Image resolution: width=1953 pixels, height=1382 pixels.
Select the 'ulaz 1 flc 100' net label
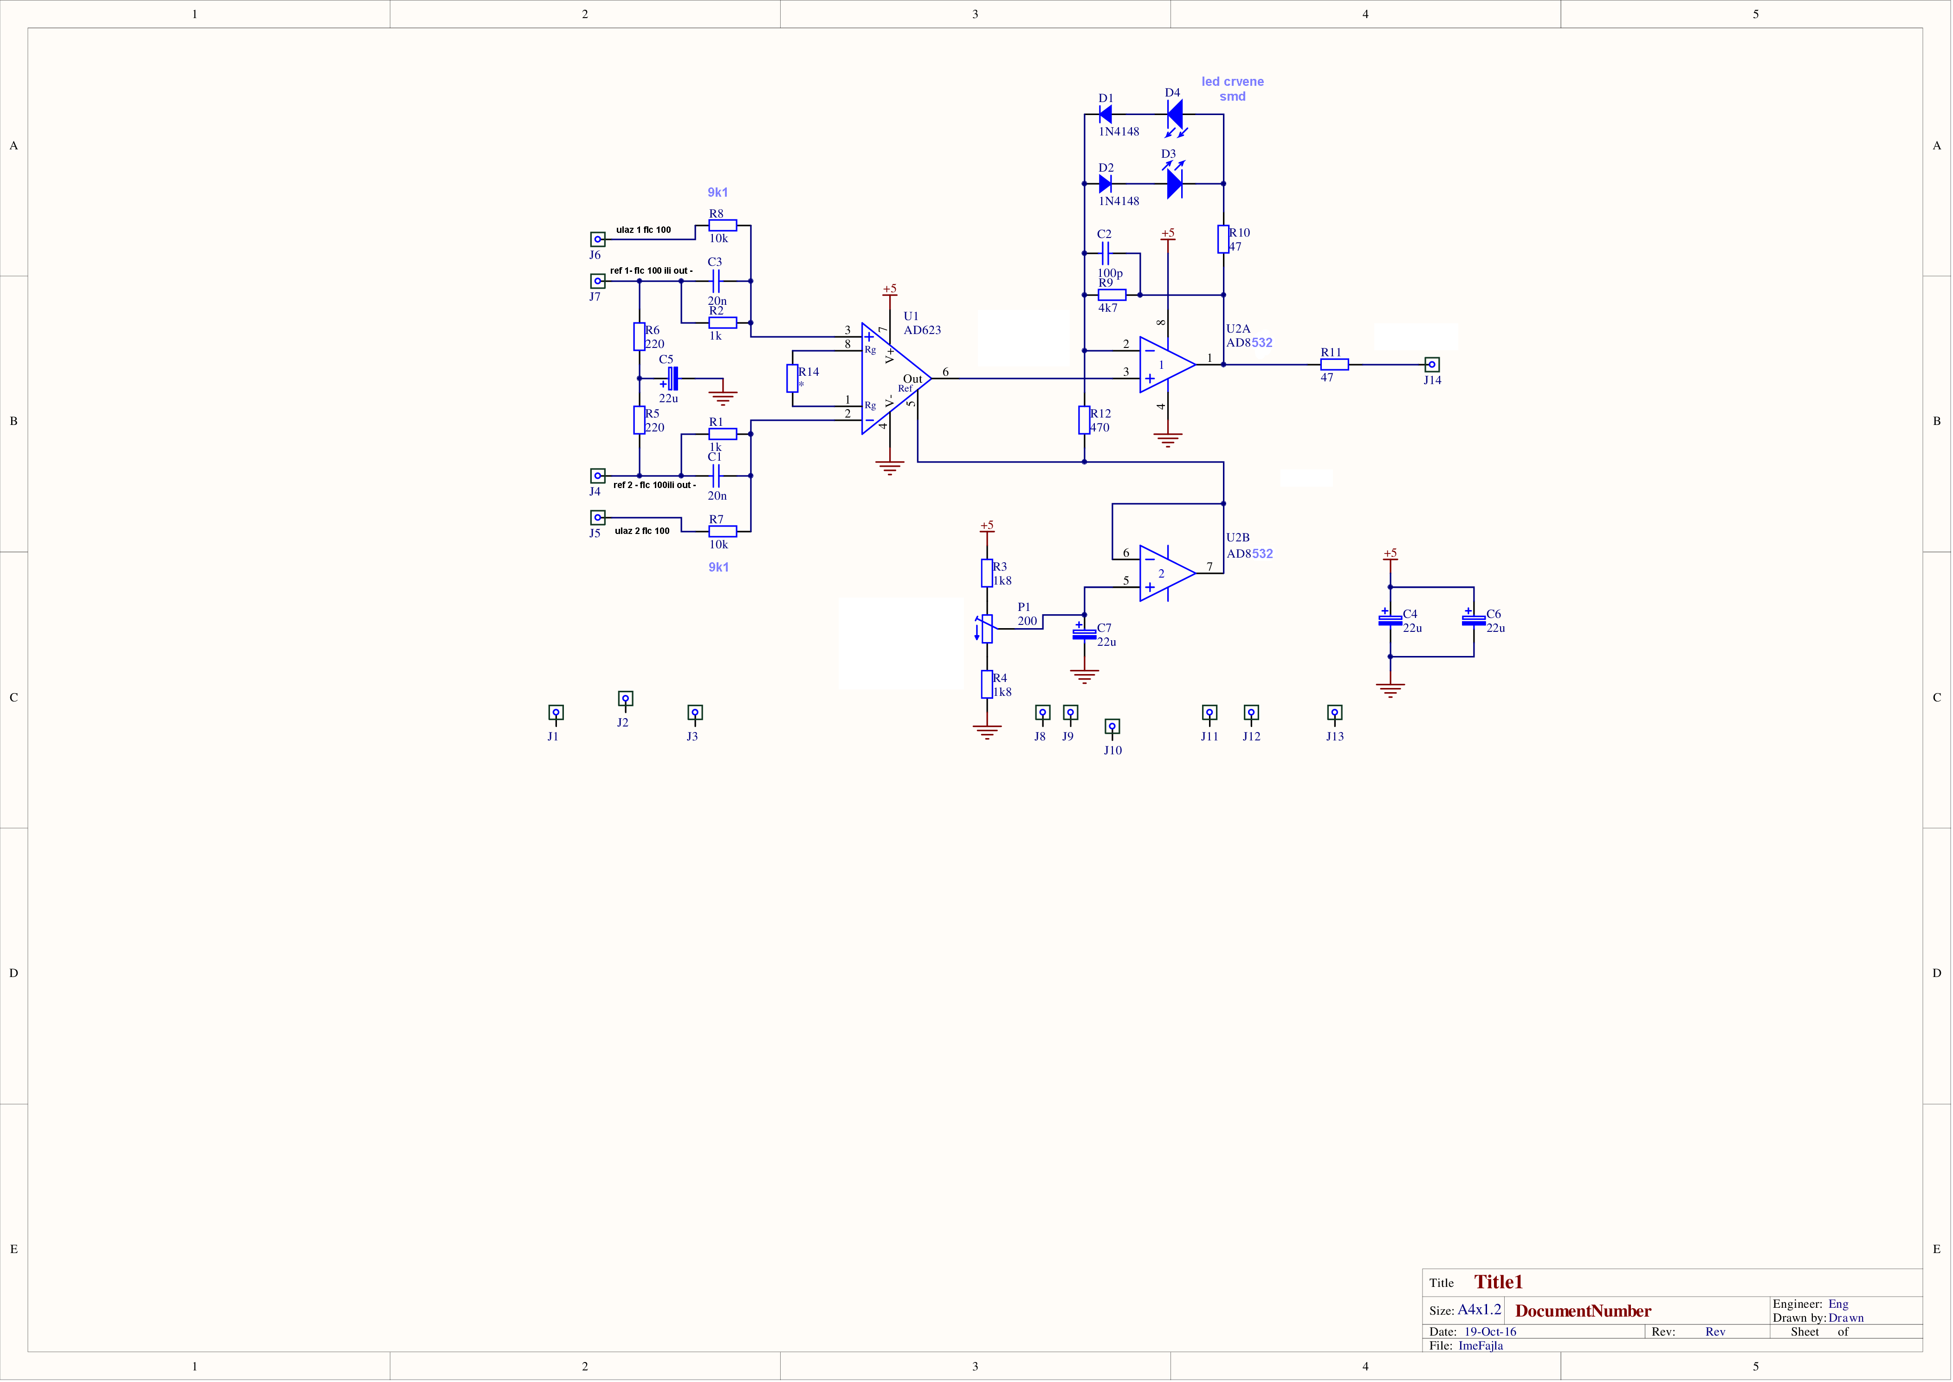coord(644,230)
